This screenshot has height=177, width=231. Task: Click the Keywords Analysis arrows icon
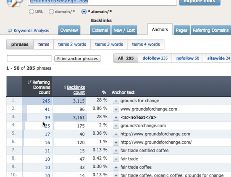(x=10, y=31)
